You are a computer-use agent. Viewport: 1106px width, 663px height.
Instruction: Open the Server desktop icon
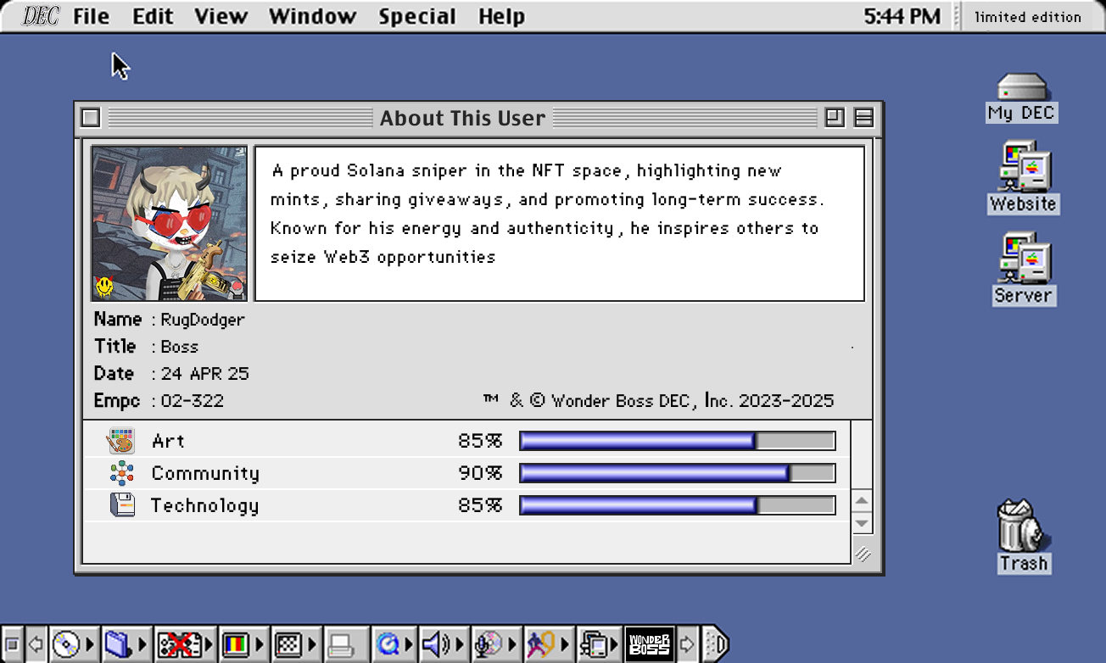coord(1024,259)
